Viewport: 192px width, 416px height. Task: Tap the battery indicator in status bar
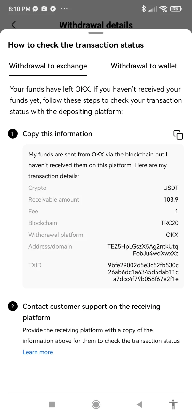[x=176, y=9]
